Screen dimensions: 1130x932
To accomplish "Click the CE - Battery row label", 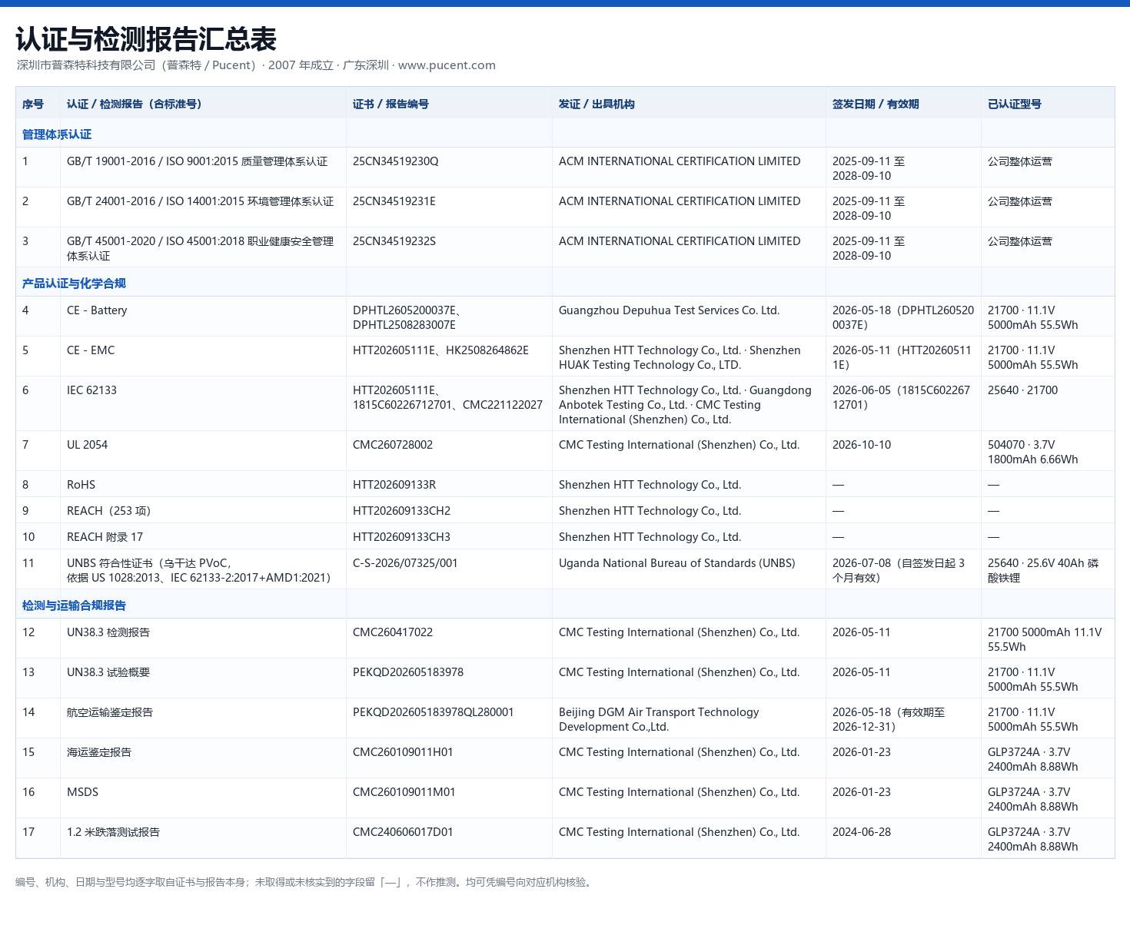I will tap(97, 310).
